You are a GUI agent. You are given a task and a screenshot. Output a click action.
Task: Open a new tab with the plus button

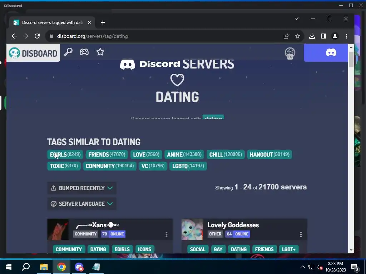tap(103, 22)
